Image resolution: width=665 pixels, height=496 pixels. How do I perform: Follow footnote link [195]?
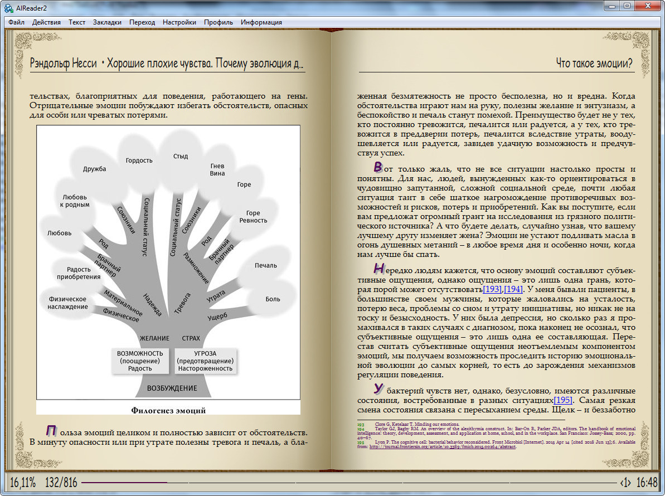(563, 400)
